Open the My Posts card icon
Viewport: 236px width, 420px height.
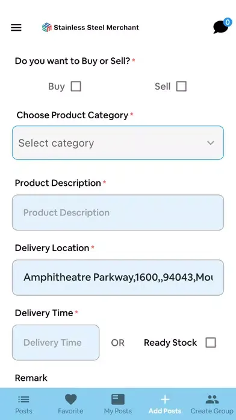tap(118, 399)
